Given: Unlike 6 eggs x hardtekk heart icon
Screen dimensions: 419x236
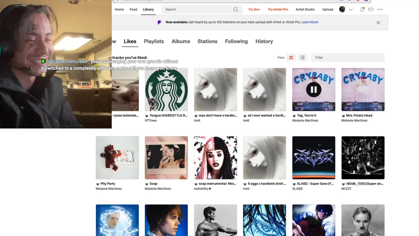Looking at the screenshot, I should click(x=245, y=184).
